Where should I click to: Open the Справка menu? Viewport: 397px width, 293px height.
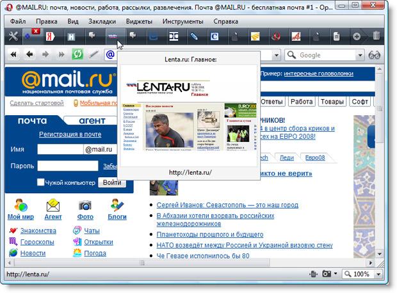[x=225, y=22]
